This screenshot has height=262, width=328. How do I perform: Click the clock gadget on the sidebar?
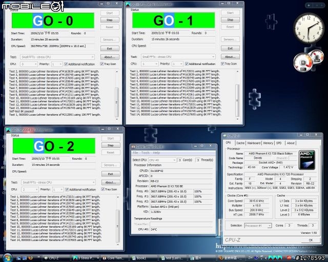[309, 28]
